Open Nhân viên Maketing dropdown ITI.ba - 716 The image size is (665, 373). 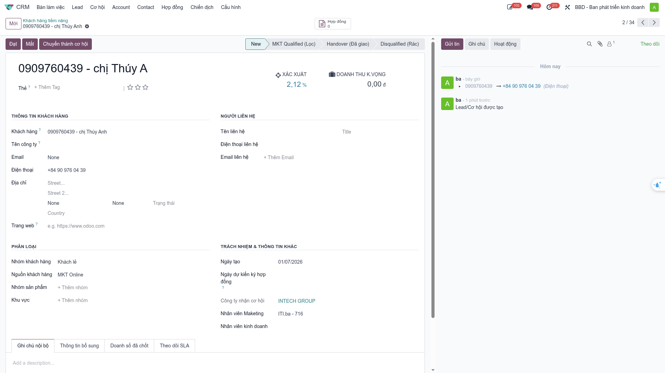click(348, 314)
